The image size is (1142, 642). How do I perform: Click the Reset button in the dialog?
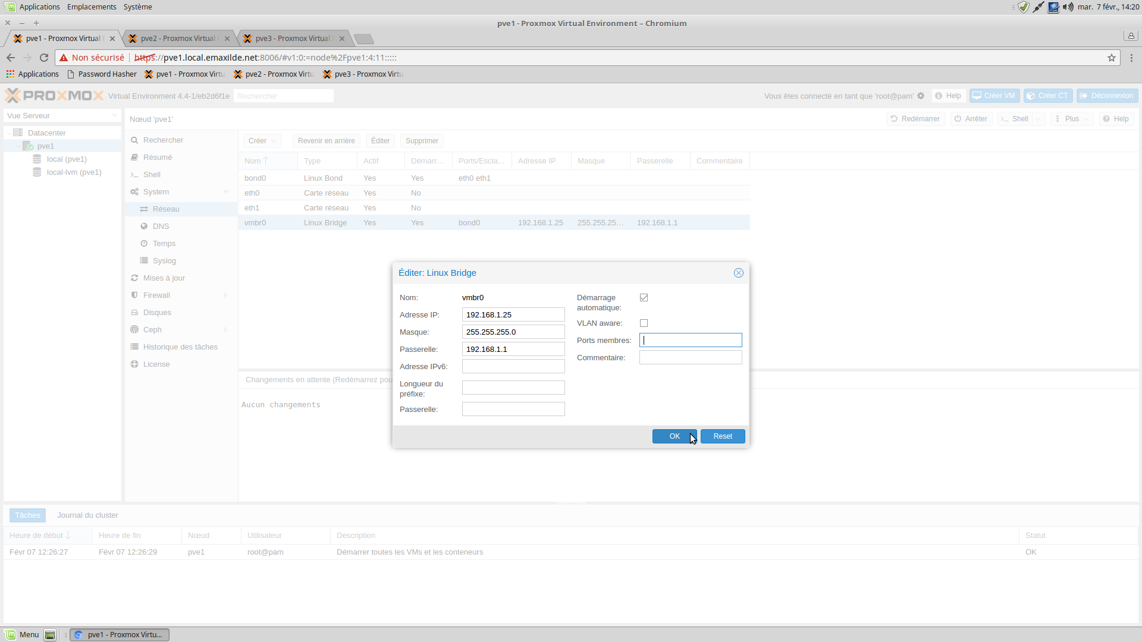[723, 436]
